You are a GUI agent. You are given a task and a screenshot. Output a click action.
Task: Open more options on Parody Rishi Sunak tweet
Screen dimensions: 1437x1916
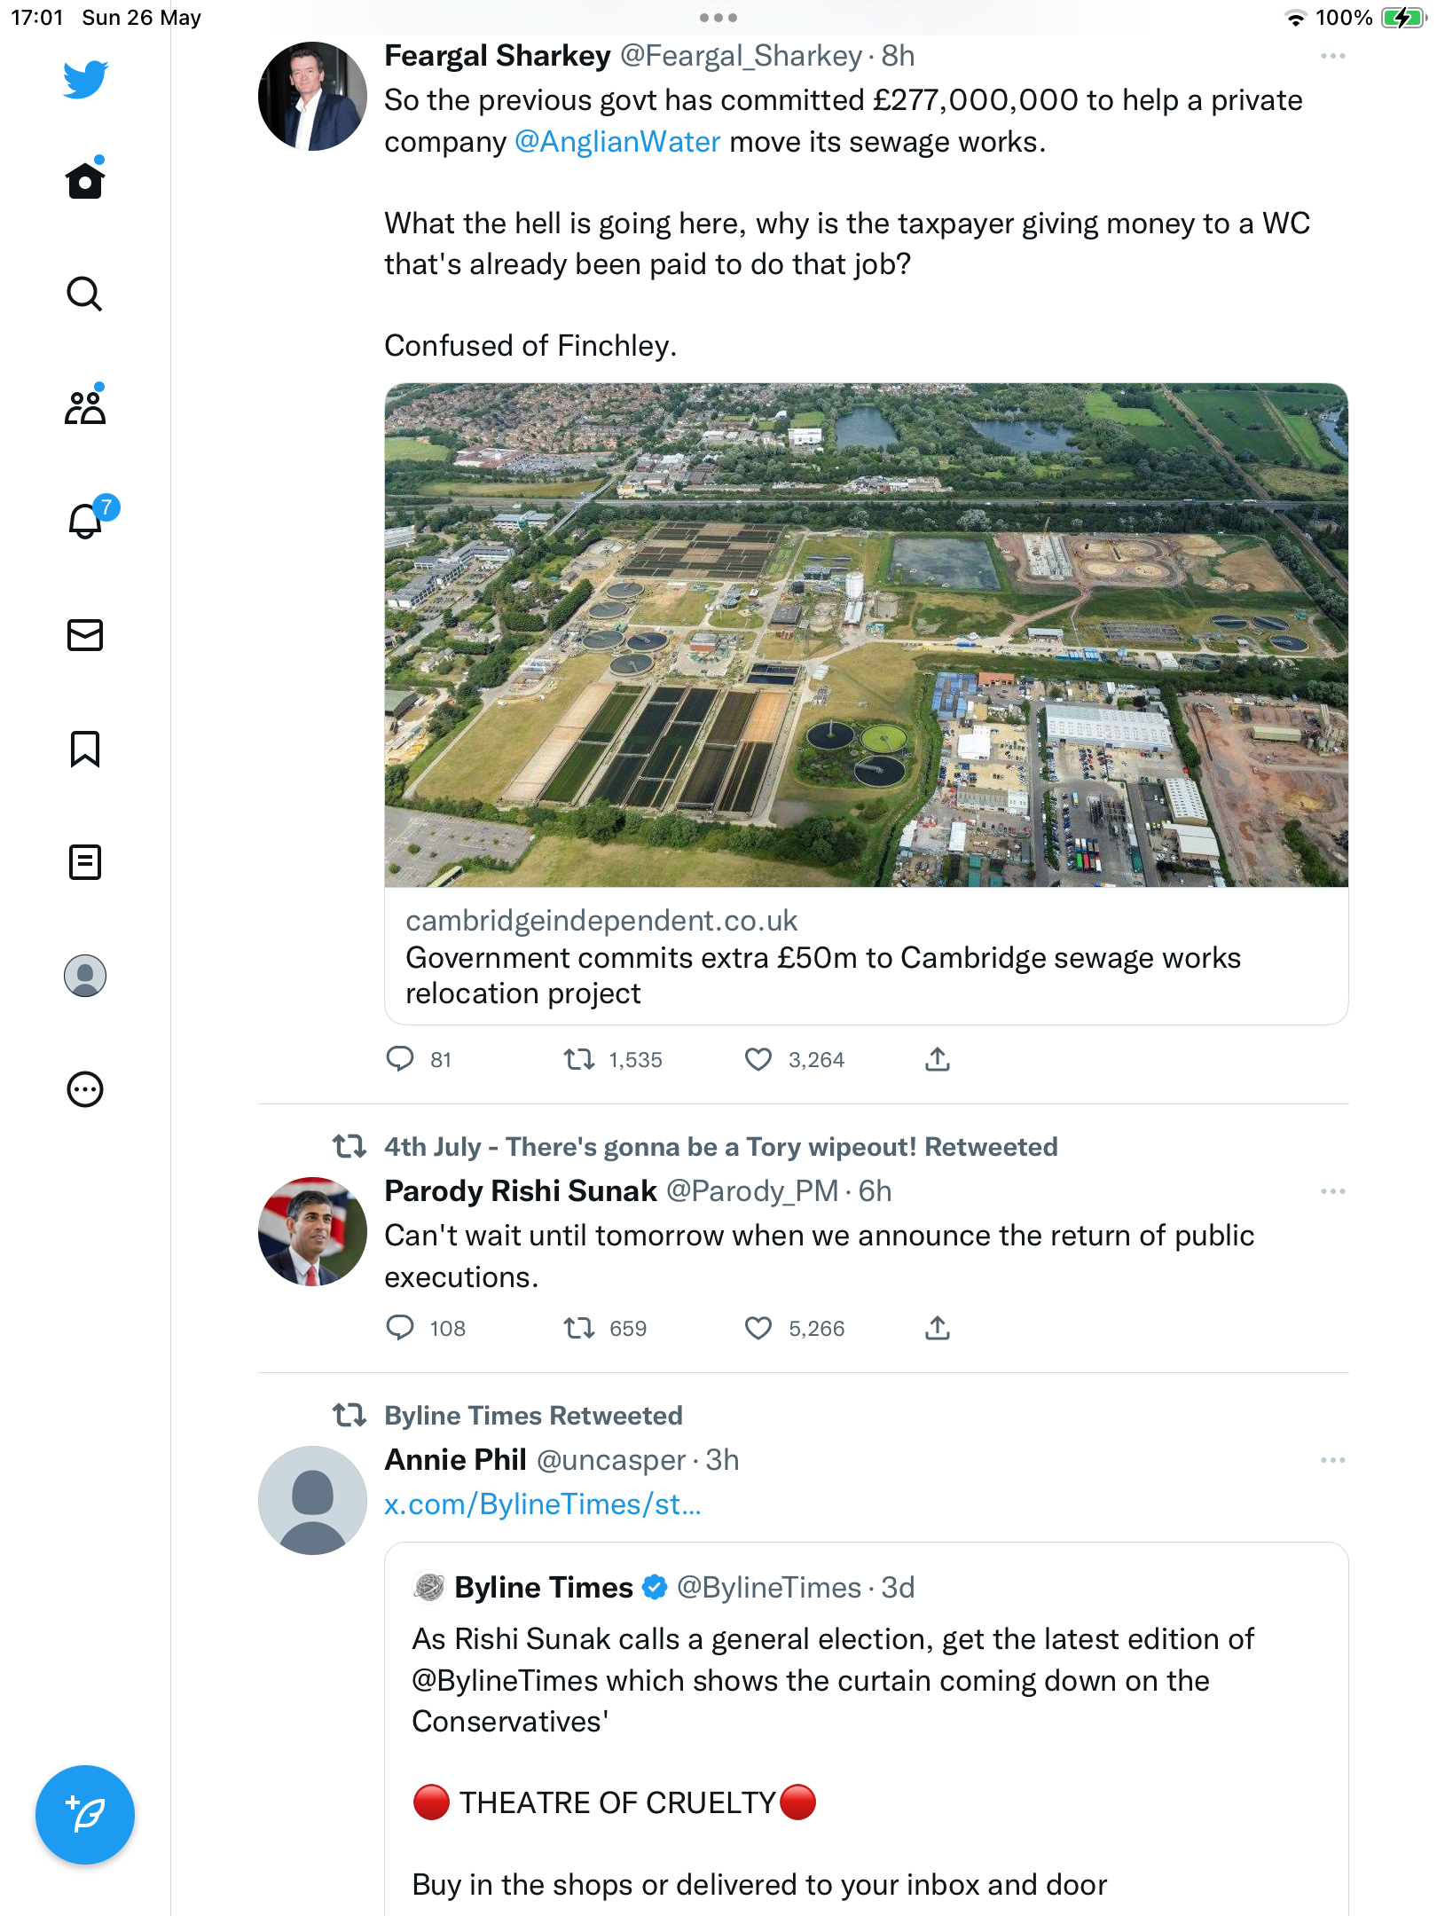(1332, 1191)
